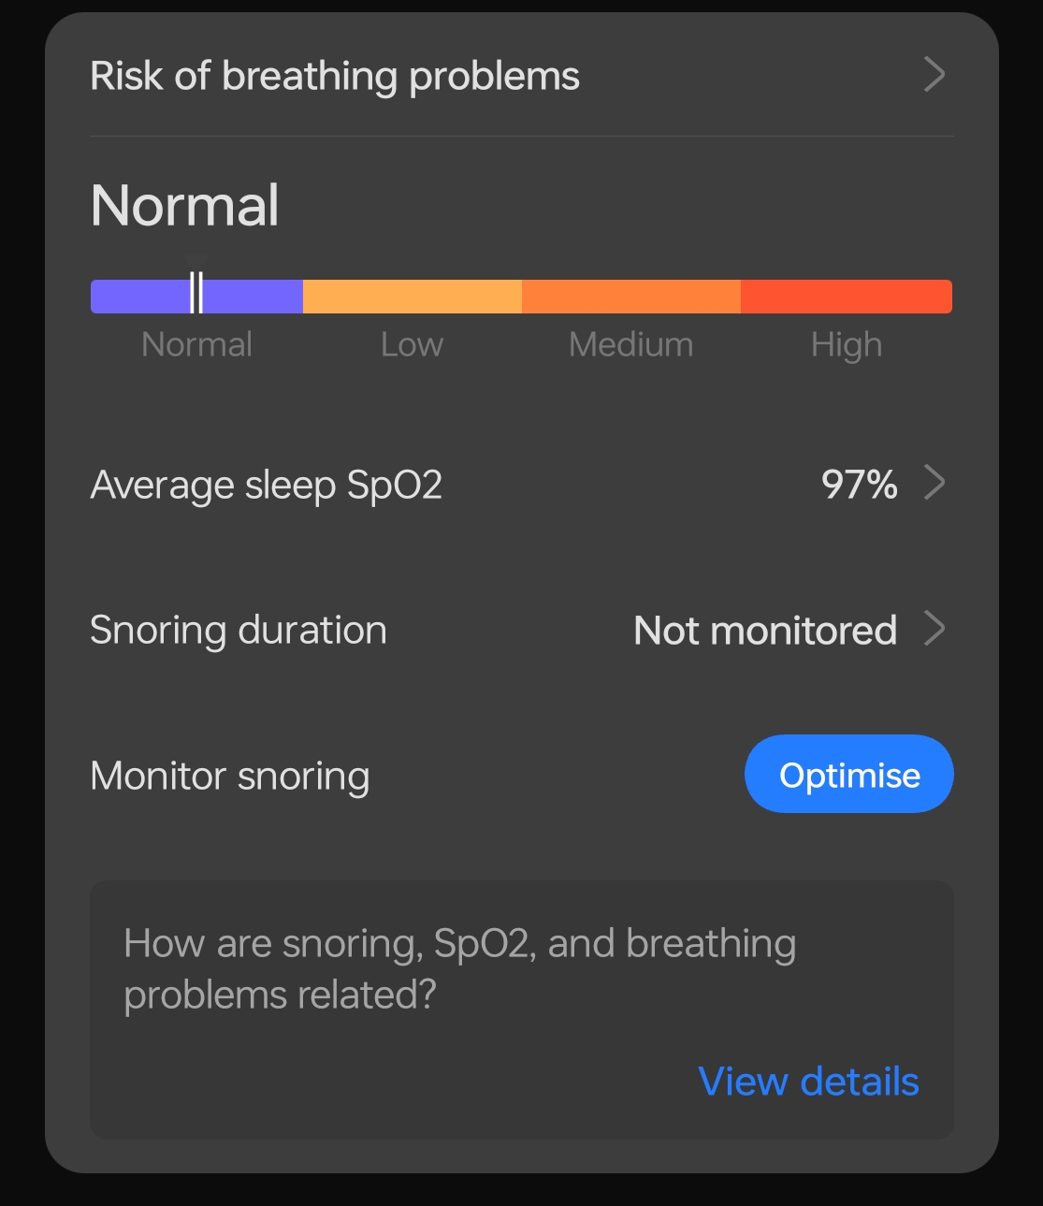Click the white marker on the risk bar
The width and height of the screenshot is (1043, 1206).
(196, 294)
